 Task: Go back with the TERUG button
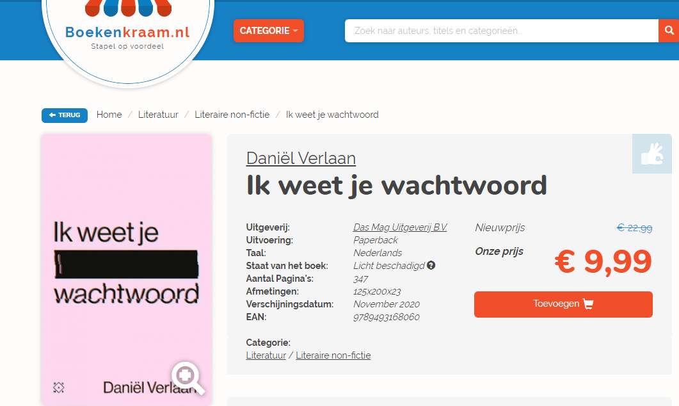[65, 115]
